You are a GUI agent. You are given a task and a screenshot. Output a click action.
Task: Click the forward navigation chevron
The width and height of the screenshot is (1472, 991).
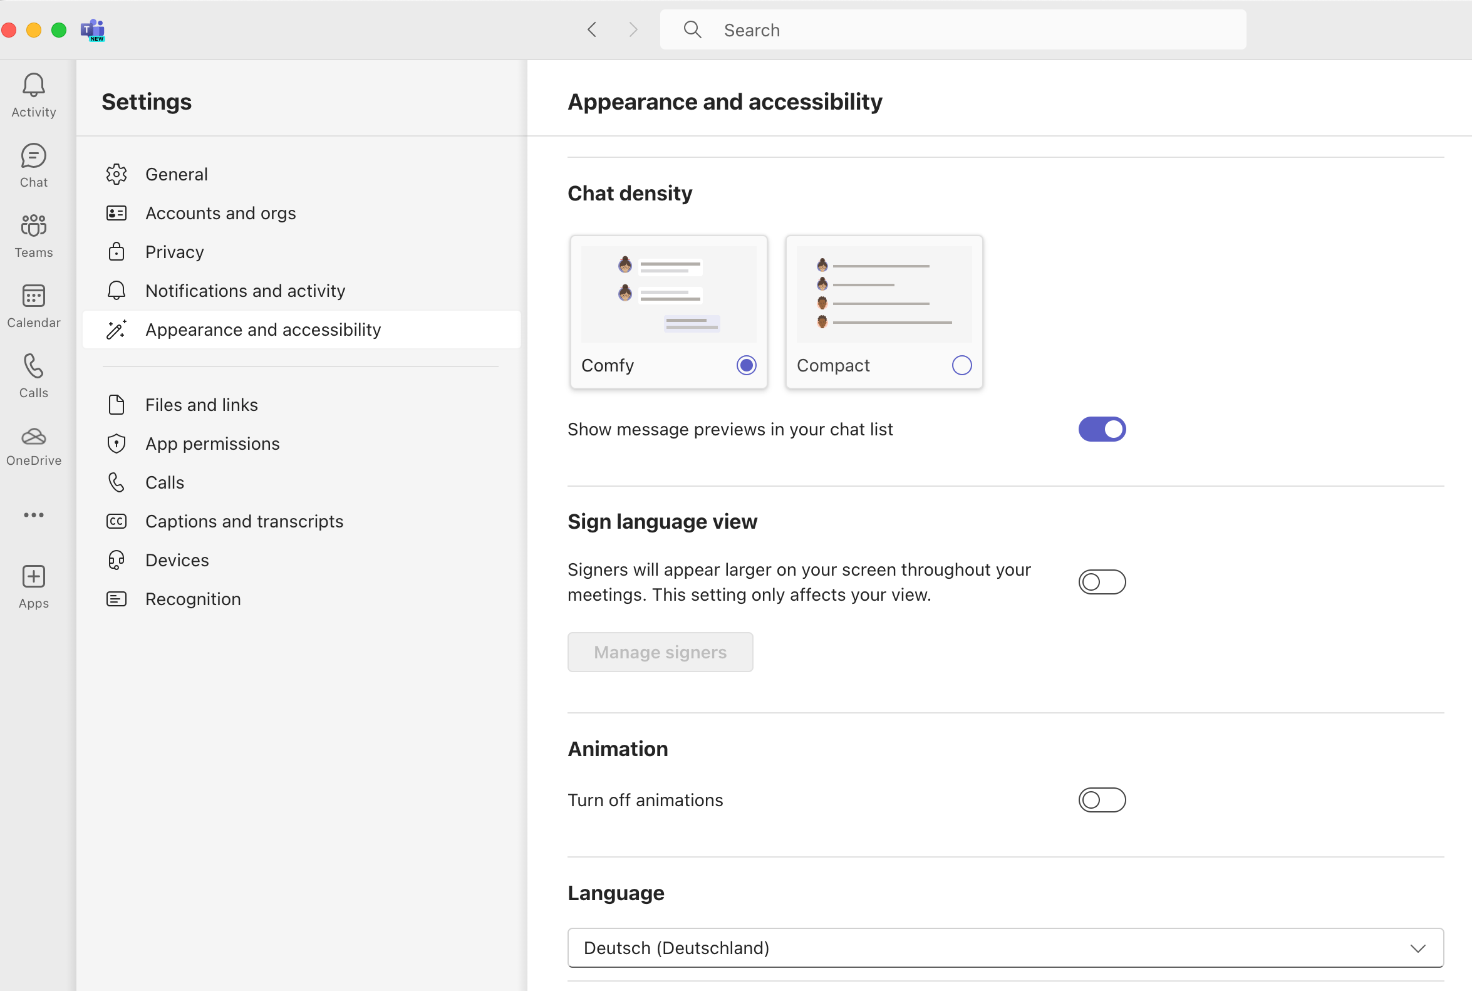pos(633,29)
